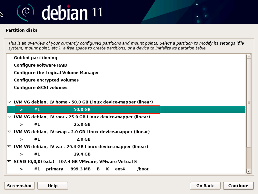
Task: Select the 999.3 MB /boot partition
Action: (126, 169)
